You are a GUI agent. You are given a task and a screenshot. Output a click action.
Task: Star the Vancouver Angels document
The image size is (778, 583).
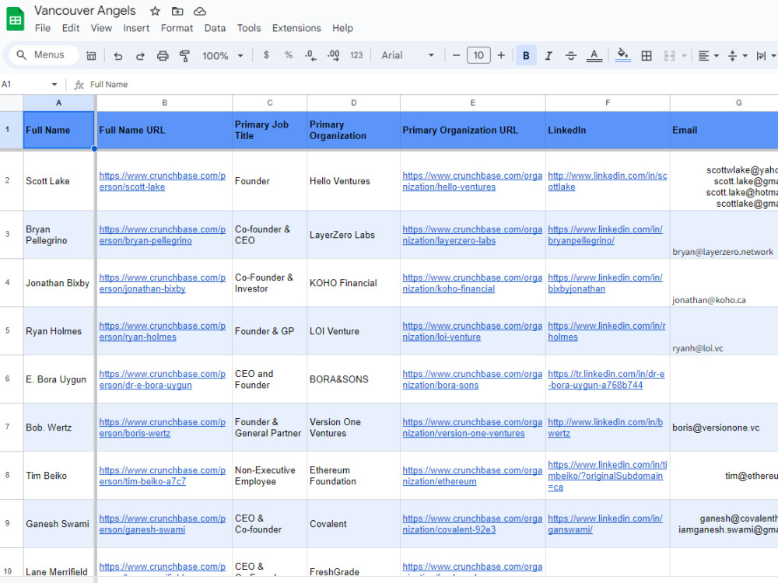[156, 12]
